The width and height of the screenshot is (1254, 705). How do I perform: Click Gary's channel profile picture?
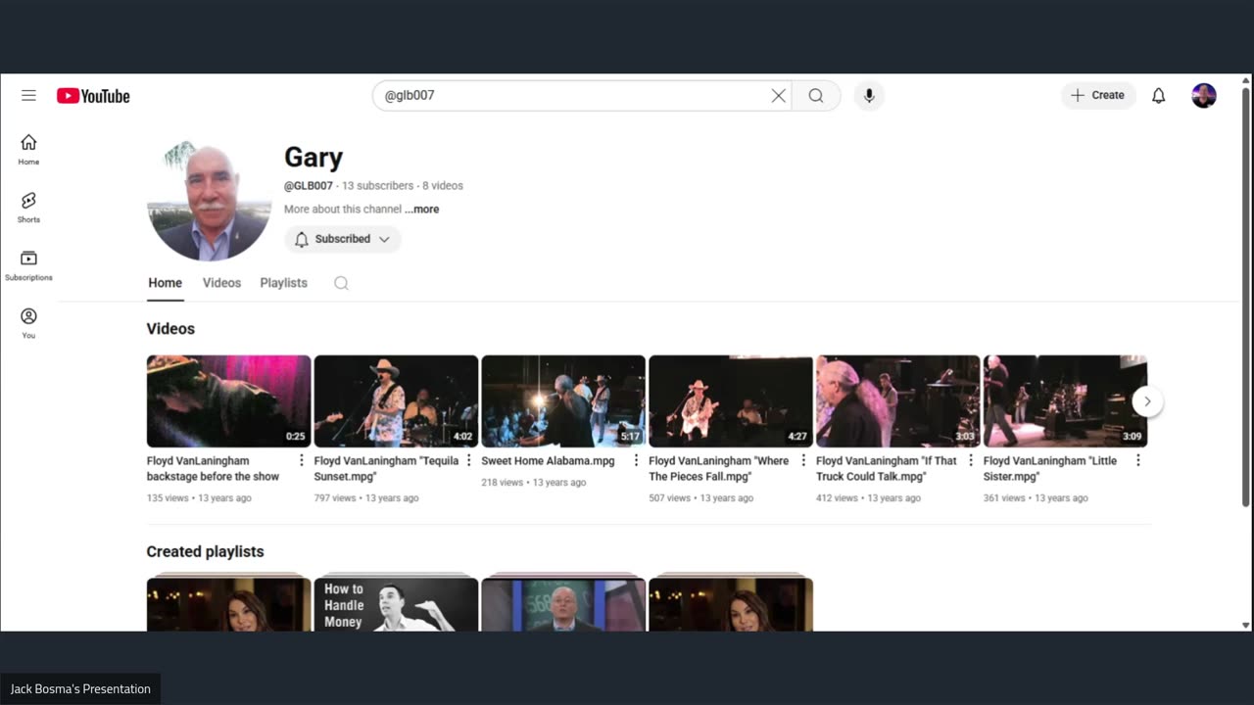coord(209,200)
